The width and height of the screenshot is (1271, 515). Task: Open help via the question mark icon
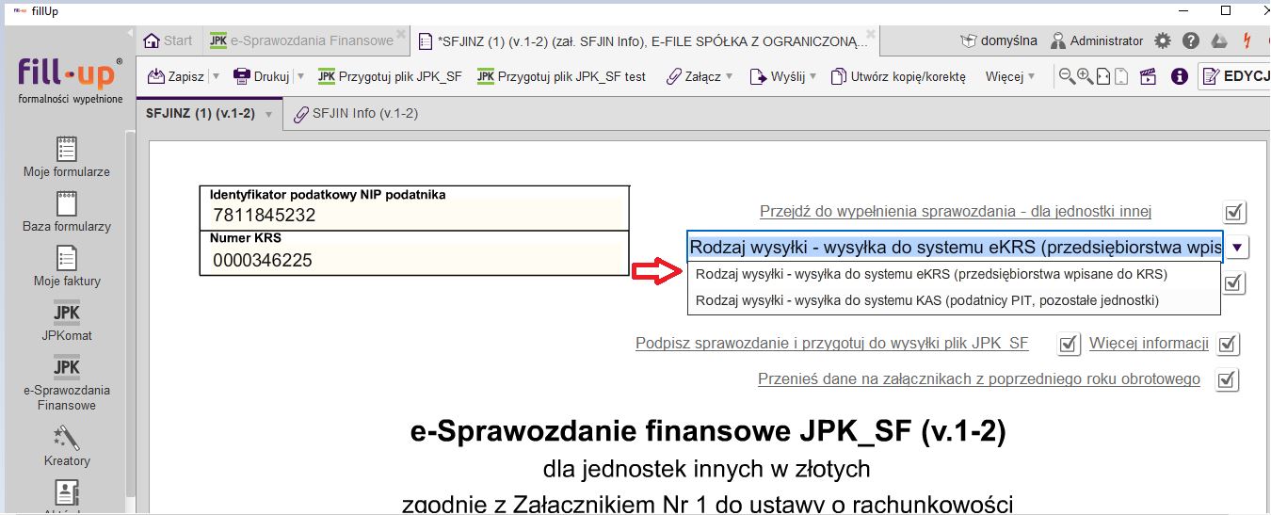click(1191, 40)
